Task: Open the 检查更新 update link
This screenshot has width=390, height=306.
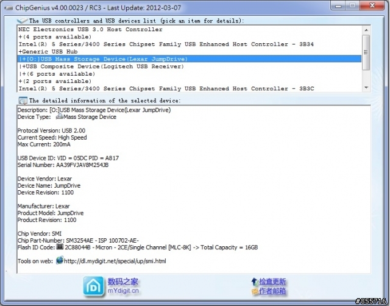Action: 272,282
